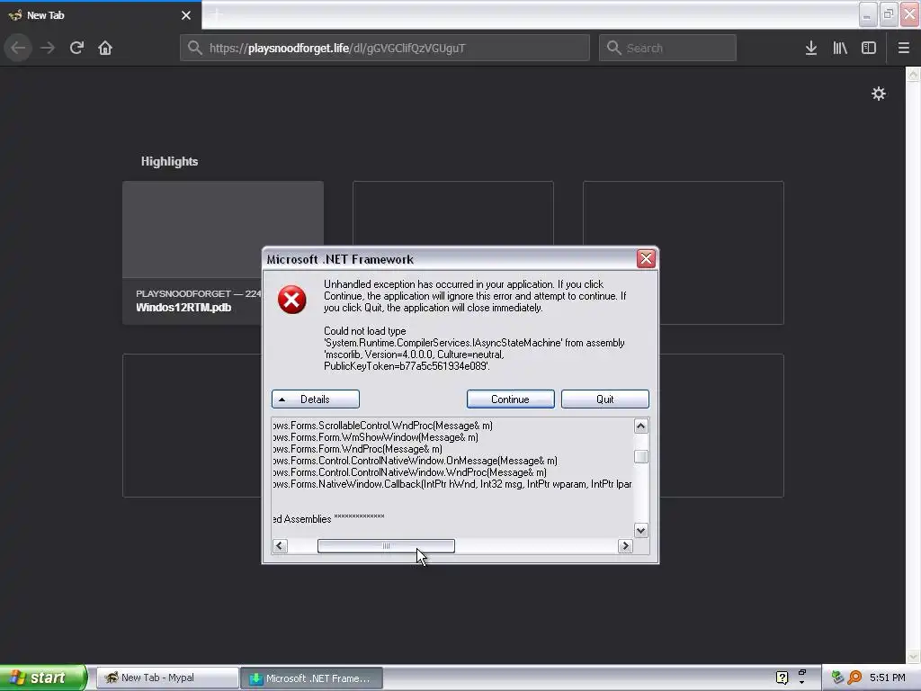Viewport: 921px width, 691px height.
Task: Click scroll-left arrow in details box
Action: (281, 546)
